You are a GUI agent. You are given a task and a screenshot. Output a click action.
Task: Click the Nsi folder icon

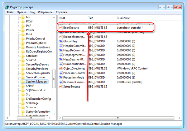(x=23, y=17)
